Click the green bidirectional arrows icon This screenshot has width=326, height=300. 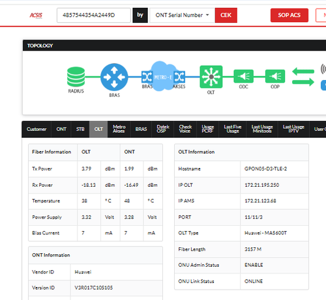coord(303,77)
